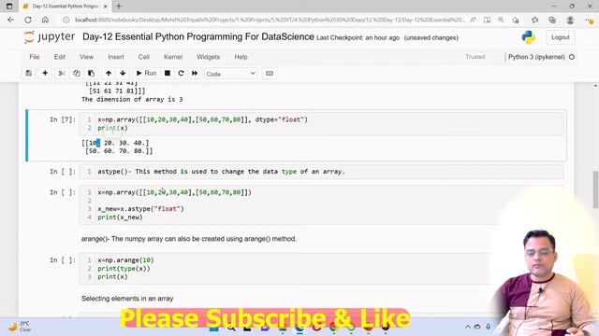
Task: Click the x_new=x.astype("float") code cell
Action: coord(321,204)
